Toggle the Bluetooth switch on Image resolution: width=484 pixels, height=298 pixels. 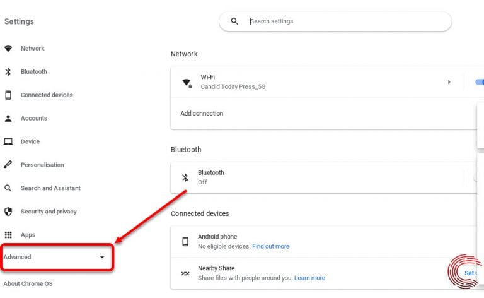479,177
